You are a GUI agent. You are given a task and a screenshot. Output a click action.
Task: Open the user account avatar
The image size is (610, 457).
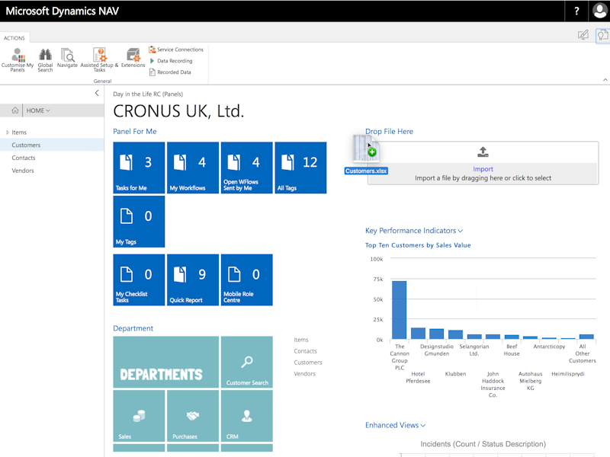point(599,11)
